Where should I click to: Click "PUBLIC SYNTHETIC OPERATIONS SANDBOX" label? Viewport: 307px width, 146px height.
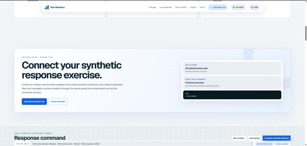point(33,133)
